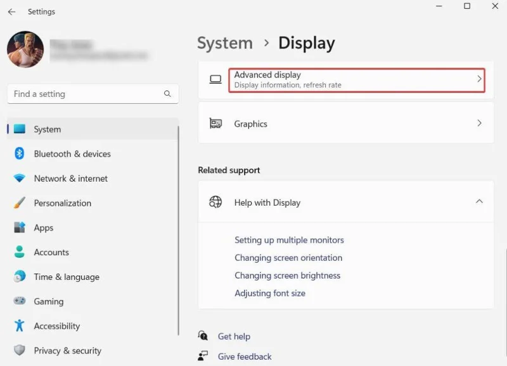The width and height of the screenshot is (507, 366).
Task: Open Graphics via its chevron
Action: pos(480,123)
